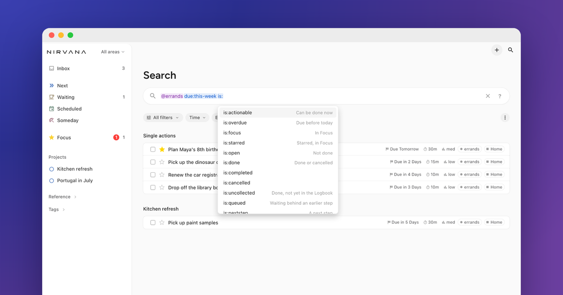Click errands tag on paint samples task

pyautogui.click(x=470, y=222)
